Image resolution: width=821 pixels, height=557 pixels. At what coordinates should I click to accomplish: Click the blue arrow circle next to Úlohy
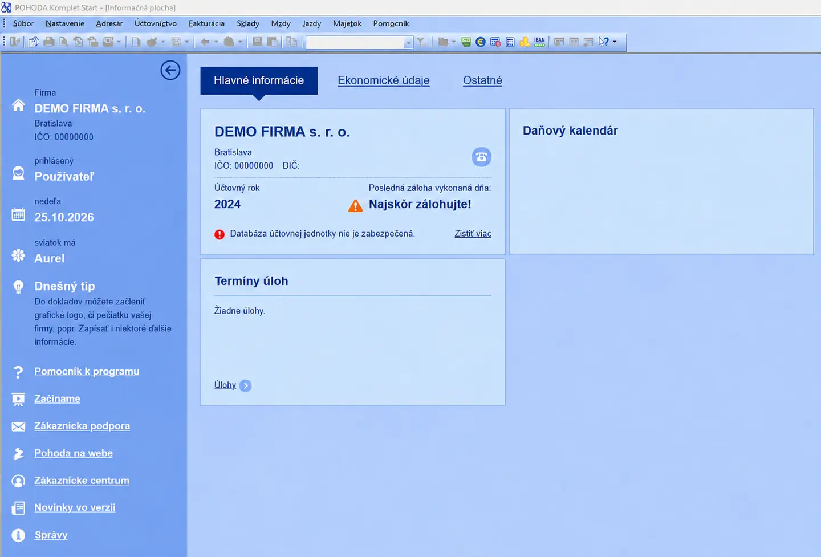click(x=246, y=385)
